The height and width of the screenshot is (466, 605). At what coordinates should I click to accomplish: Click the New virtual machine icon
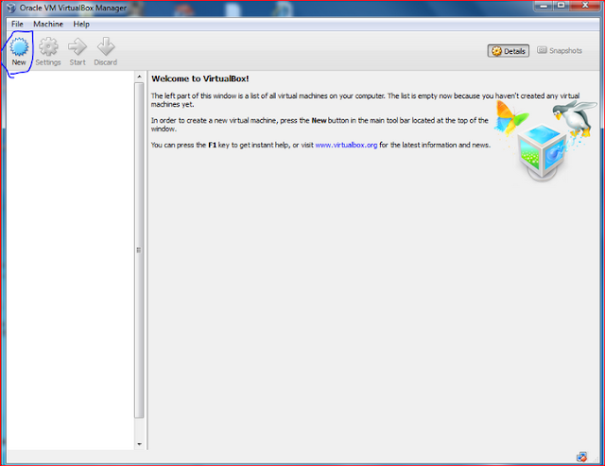19,51
